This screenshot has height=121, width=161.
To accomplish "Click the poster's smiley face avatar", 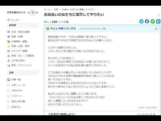I will point(48,29).
